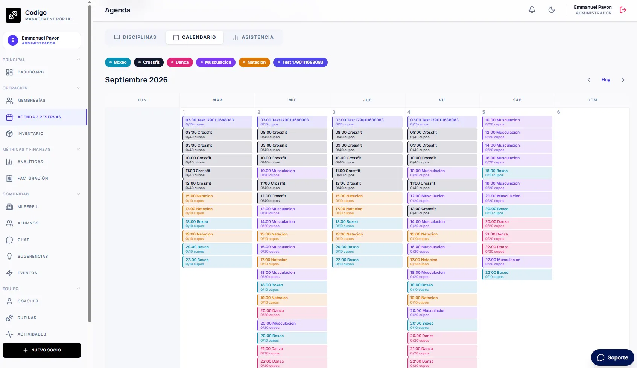Switch to the Asistencia tab
The height and width of the screenshot is (368, 637).
click(x=253, y=37)
